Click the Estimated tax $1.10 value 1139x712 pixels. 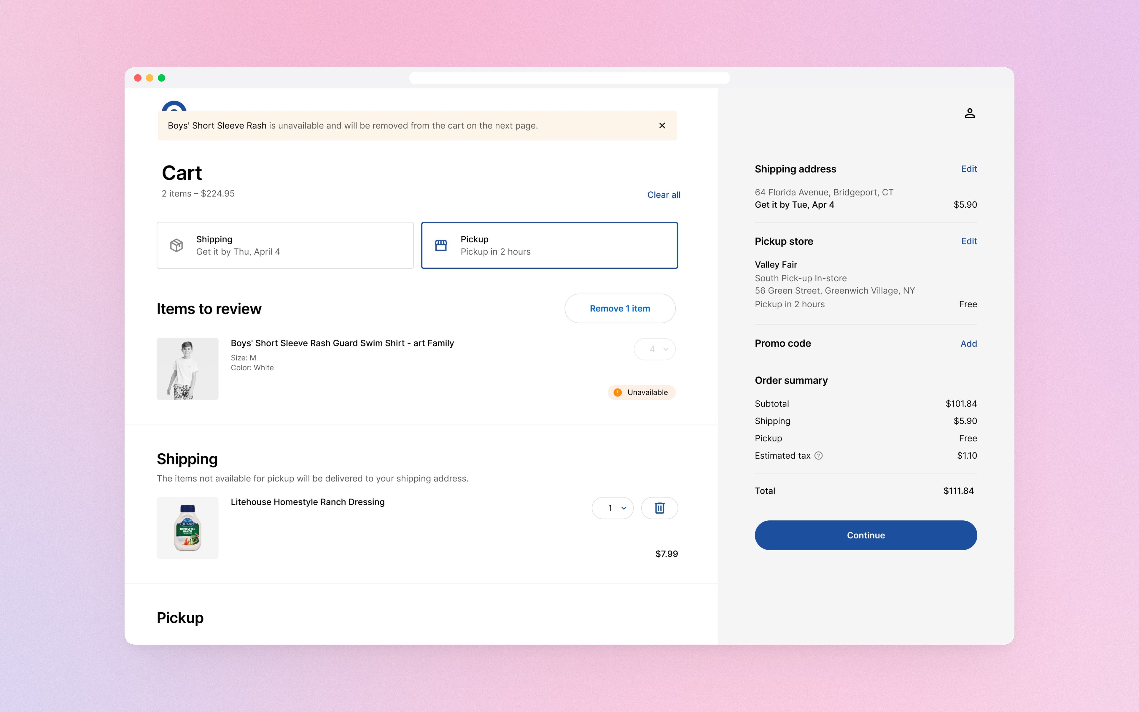pos(967,455)
